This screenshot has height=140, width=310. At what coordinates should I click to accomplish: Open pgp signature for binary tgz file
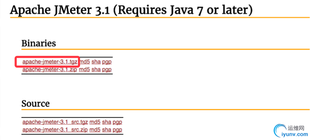pyautogui.click(x=107, y=62)
